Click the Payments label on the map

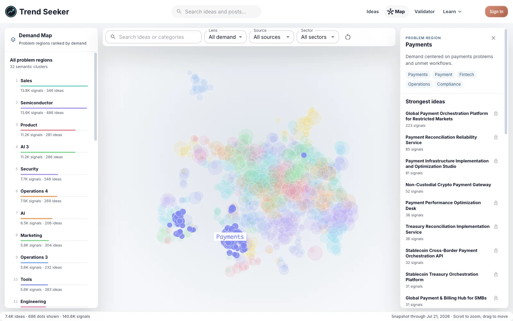tap(230, 237)
